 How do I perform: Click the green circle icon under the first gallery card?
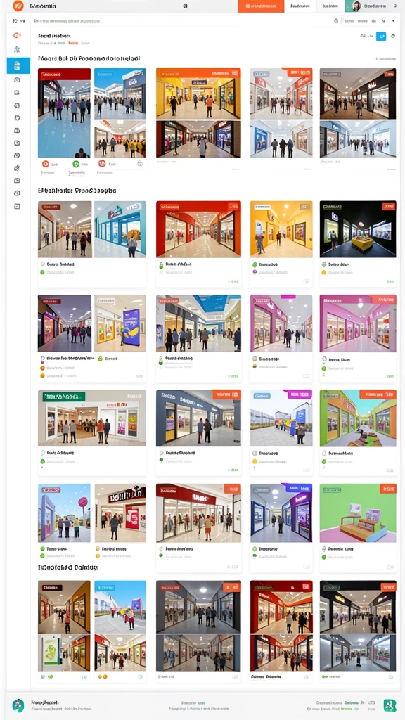[x=76, y=163]
